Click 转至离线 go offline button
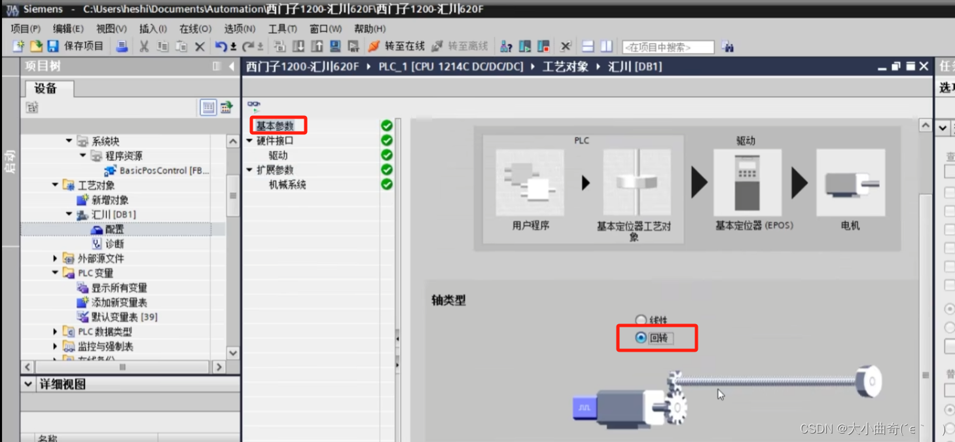The height and width of the screenshot is (442, 955). click(460, 46)
